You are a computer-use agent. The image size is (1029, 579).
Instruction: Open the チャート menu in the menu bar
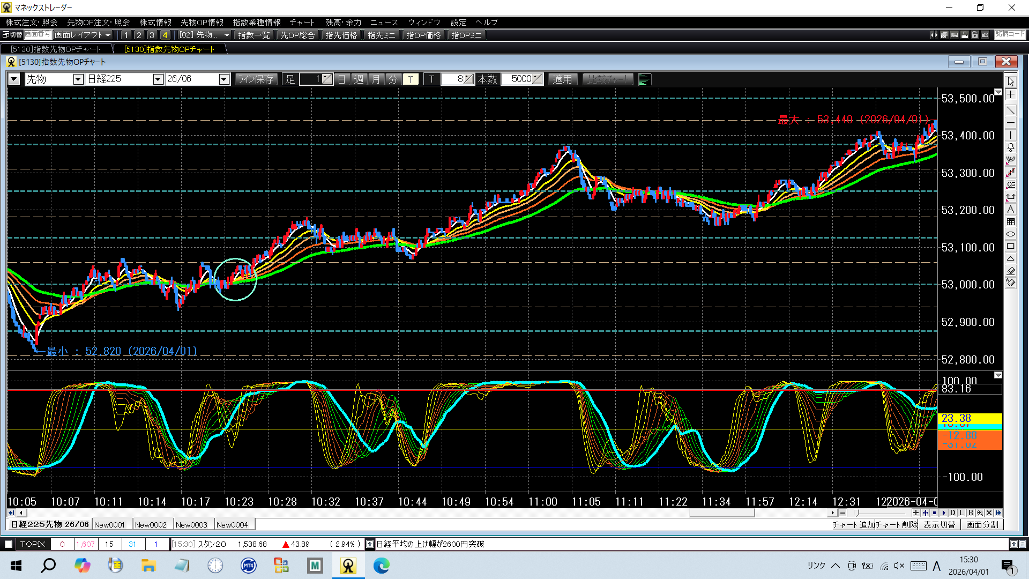[x=302, y=22]
